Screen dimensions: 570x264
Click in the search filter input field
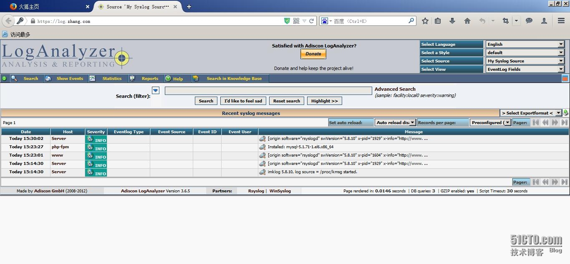[268, 91]
